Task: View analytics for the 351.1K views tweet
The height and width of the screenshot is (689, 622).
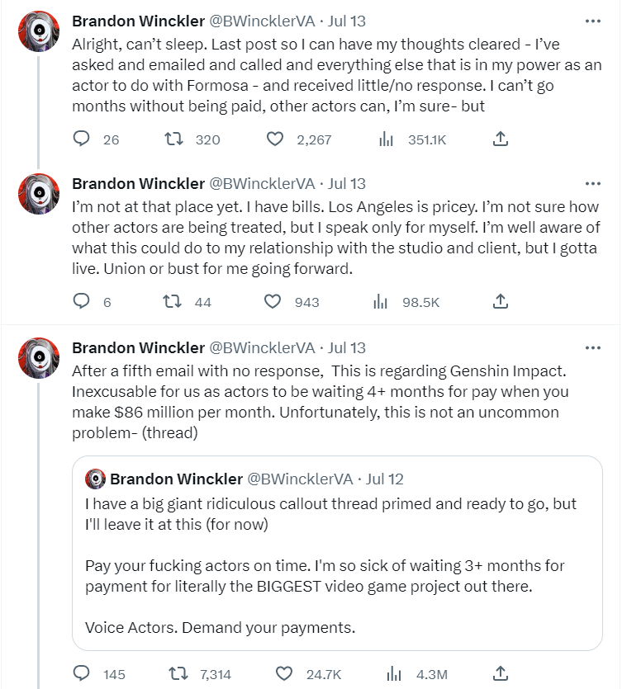Action: 383,139
